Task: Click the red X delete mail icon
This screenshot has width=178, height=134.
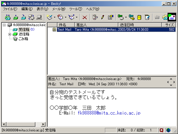Action: [85, 17]
